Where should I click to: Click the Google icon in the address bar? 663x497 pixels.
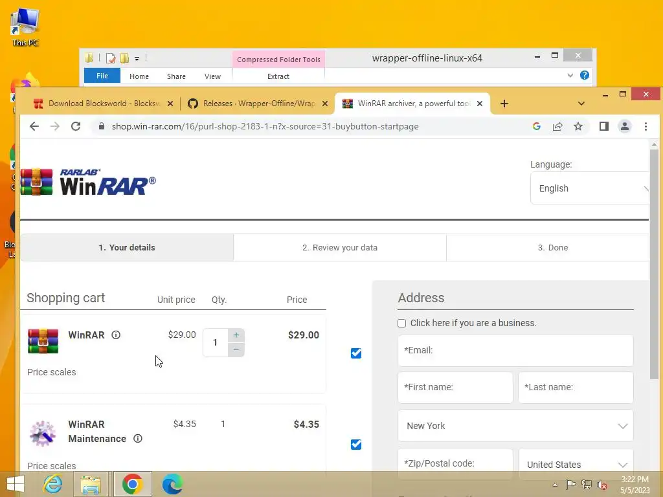tap(537, 126)
